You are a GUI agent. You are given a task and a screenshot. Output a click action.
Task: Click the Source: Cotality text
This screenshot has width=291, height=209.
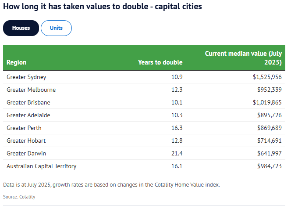click(x=19, y=197)
